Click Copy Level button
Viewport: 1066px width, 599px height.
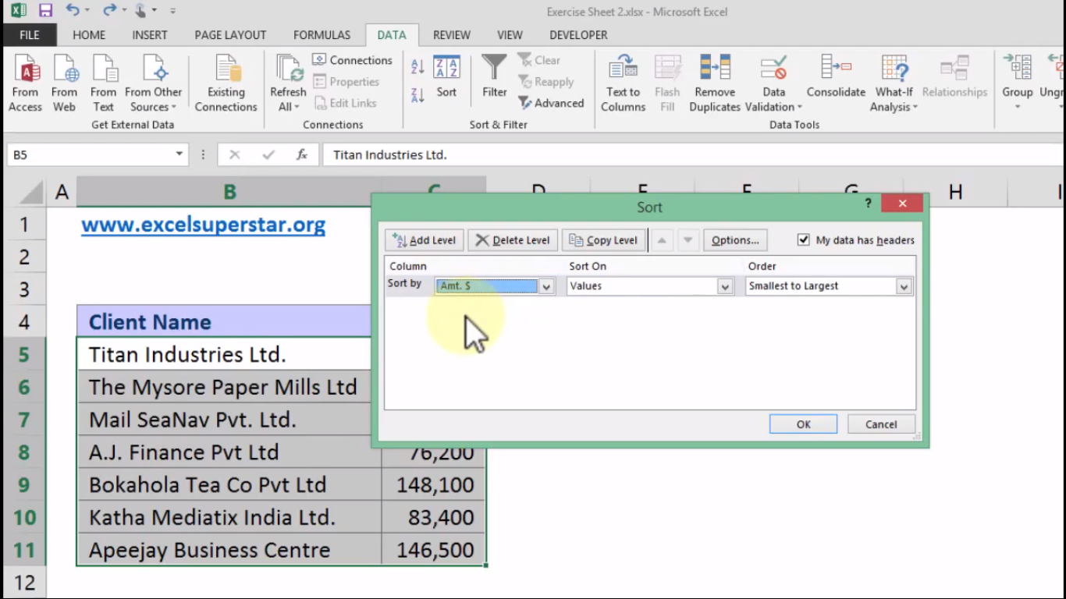604,240
